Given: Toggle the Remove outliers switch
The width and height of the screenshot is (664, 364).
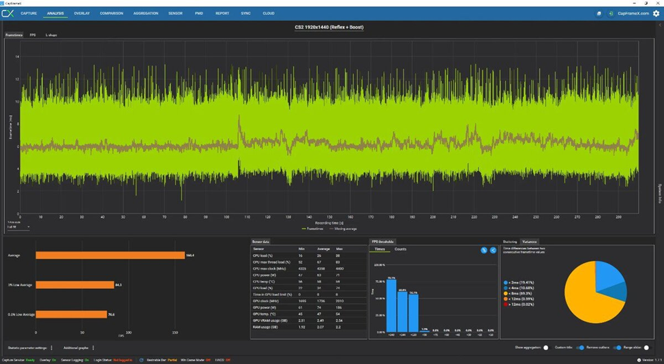Looking at the screenshot, I should pyautogui.click(x=618, y=348).
